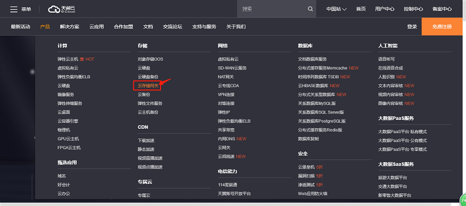This screenshot has width=466, height=206.
Task: Open the hamburger 菜单 icon
Action: pos(14,9)
